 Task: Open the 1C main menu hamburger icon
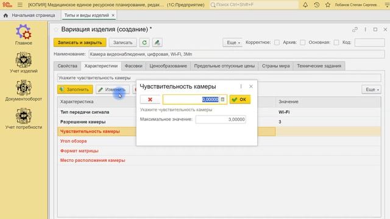point(20,5)
